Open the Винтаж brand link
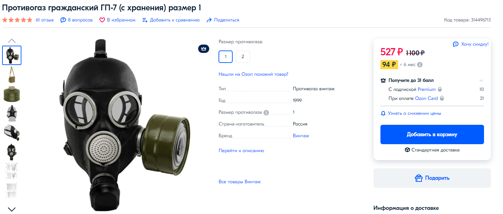503x214 pixels. (301, 136)
